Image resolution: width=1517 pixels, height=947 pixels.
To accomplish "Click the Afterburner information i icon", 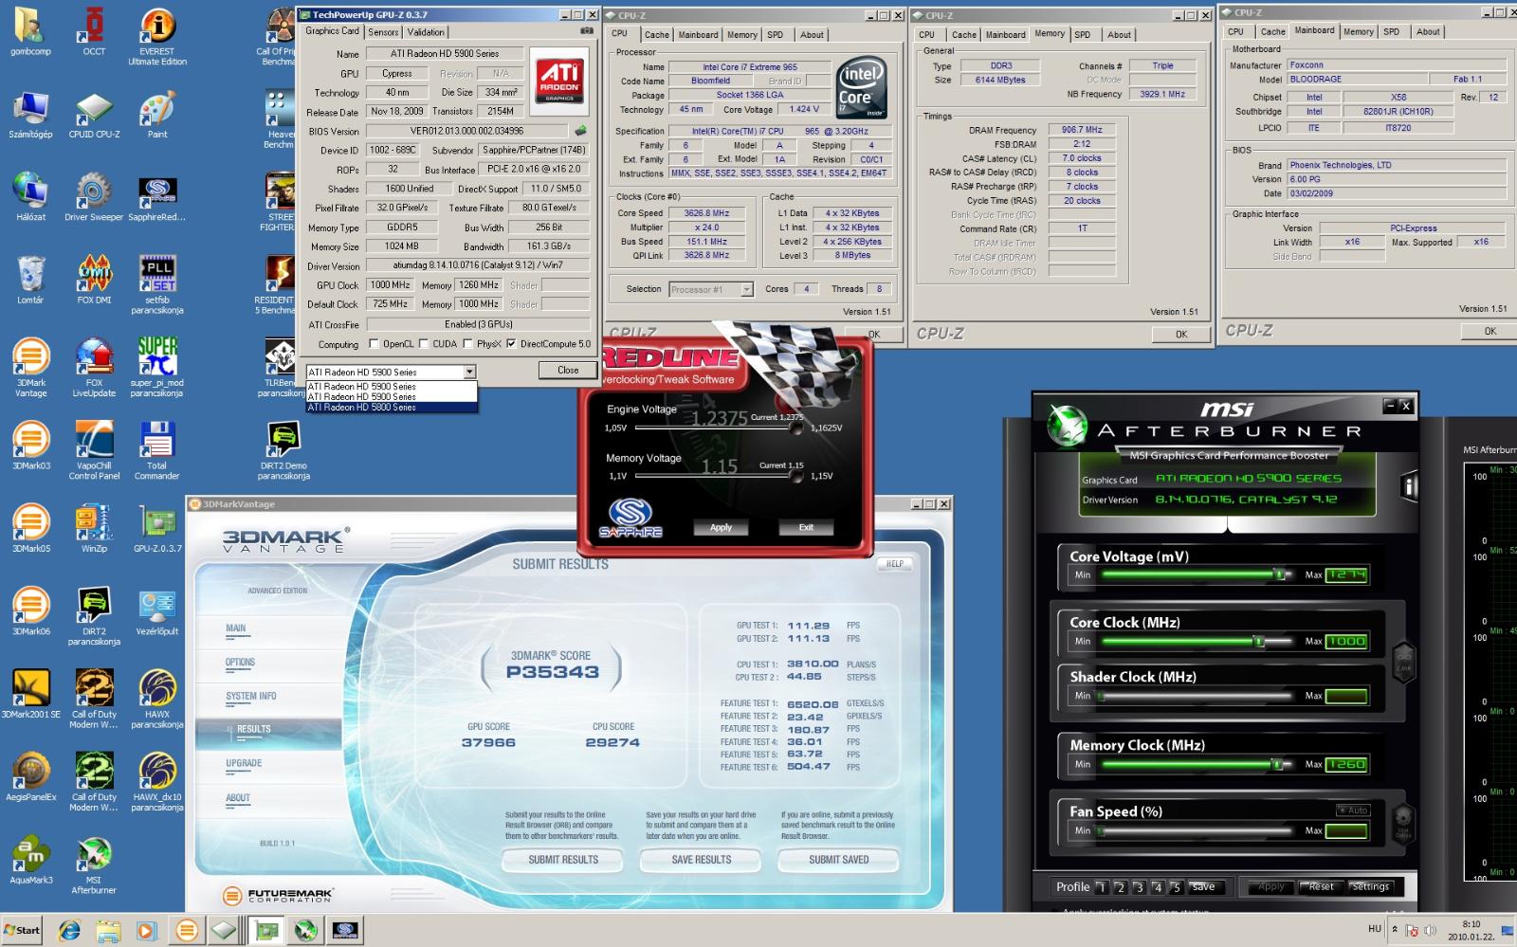I will tap(1410, 486).
